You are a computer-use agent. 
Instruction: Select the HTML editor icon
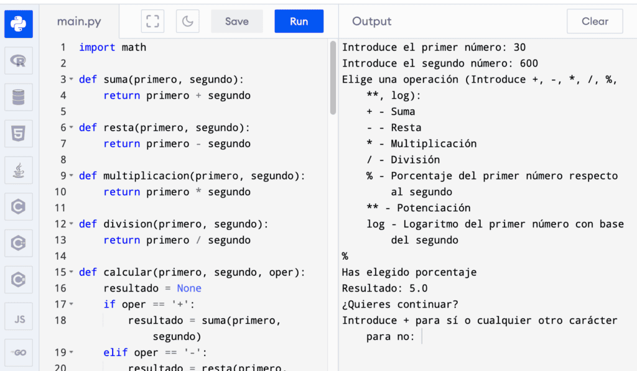click(19, 134)
